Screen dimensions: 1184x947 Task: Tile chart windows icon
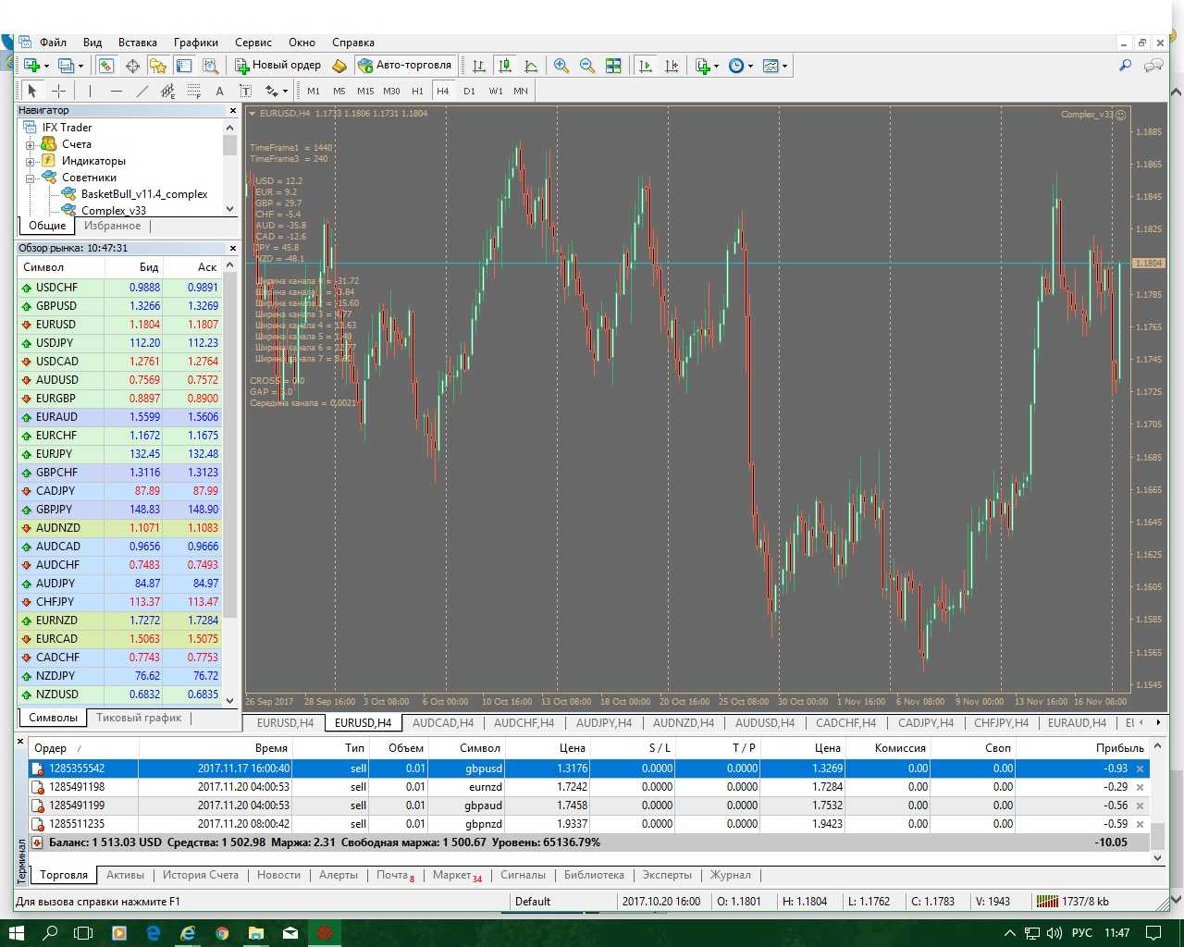(x=613, y=66)
